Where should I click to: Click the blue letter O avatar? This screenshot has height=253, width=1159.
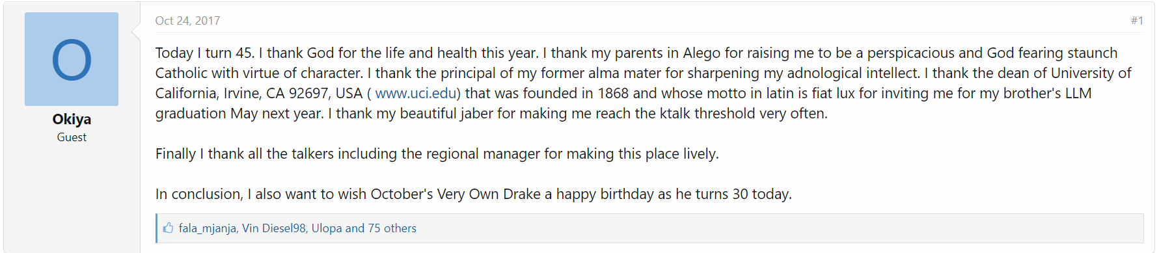coord(72,59)
